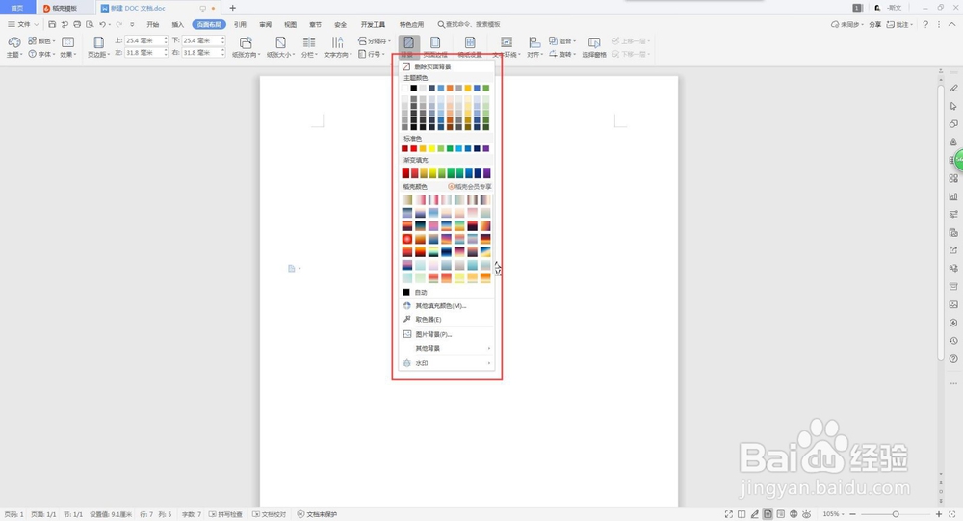Open the 插入 (Insert) ribbon tab
The image size is (963, 521).
[x=178, y=25]
